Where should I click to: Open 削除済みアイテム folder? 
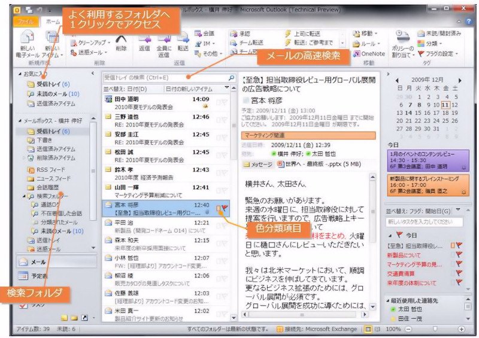point(51,158)
